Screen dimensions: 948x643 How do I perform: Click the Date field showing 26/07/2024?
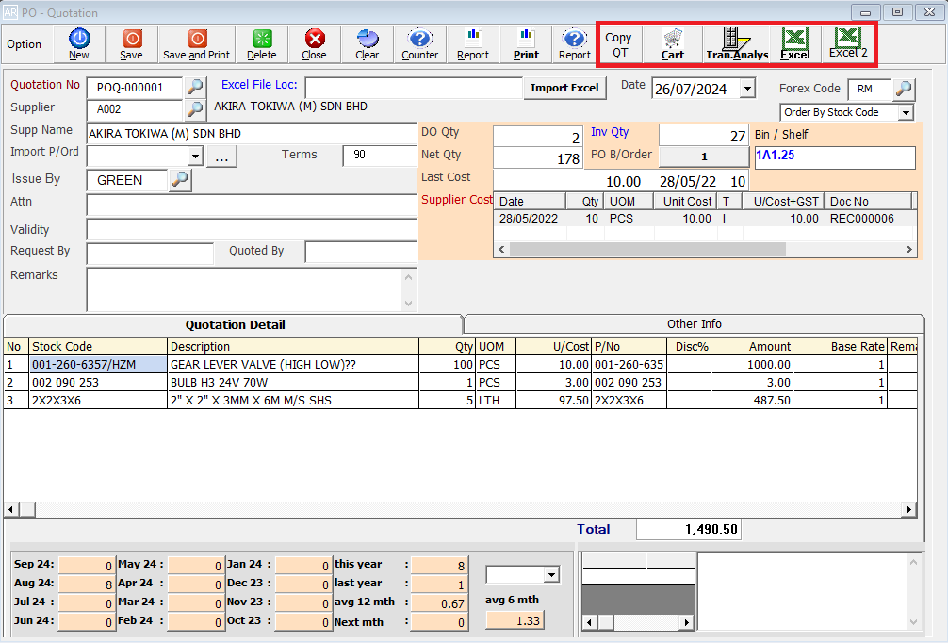[696, 89]
